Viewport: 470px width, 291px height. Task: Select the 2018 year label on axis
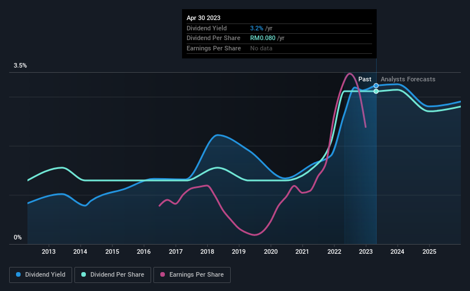[x=207, y=251]
